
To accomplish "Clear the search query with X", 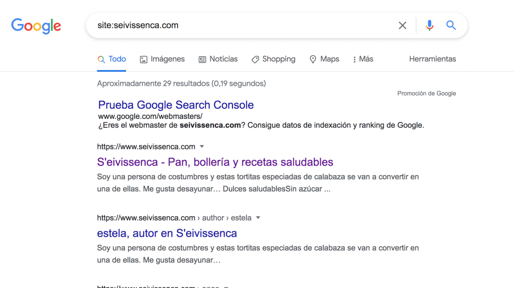I will click(x=403, y=25).
